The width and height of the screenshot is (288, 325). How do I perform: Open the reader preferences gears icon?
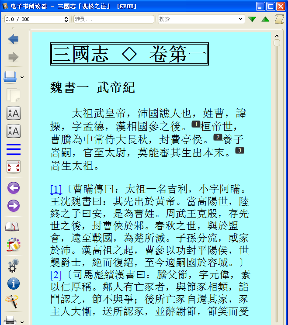point(14,265)
